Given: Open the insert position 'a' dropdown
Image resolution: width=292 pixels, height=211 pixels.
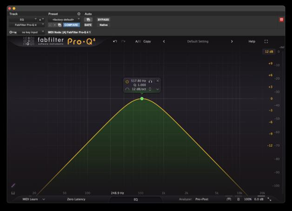Looking at the screenshot, I should click(41, 20).
